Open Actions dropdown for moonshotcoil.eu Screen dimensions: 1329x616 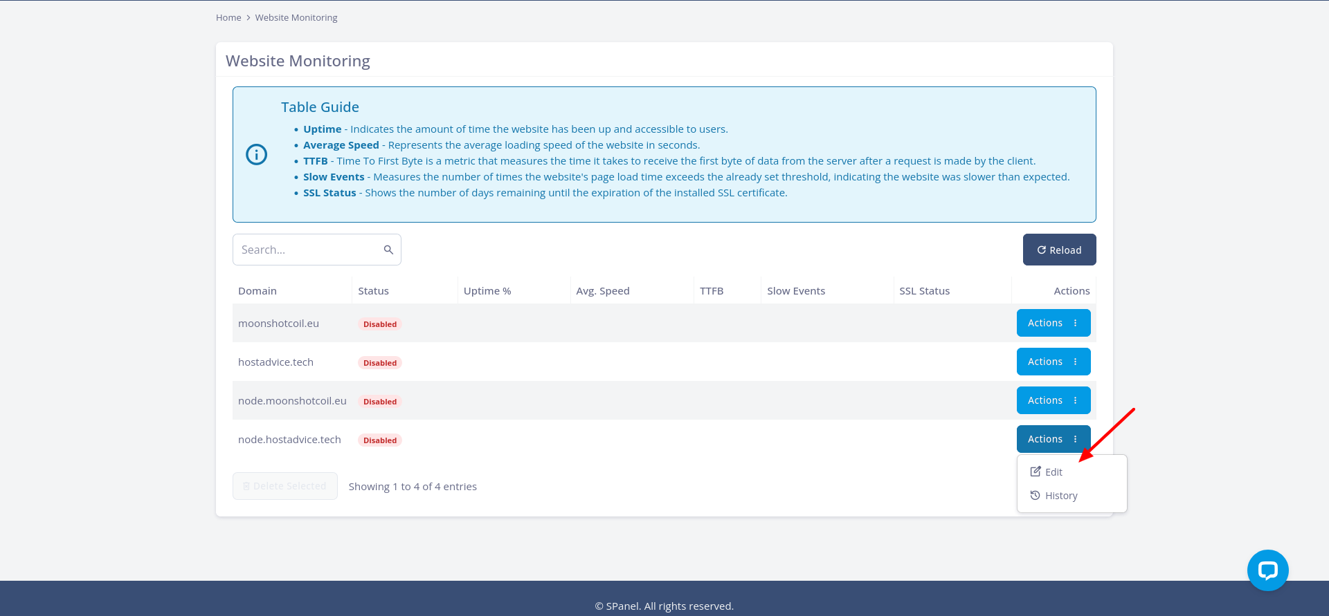click(1054, 323)
